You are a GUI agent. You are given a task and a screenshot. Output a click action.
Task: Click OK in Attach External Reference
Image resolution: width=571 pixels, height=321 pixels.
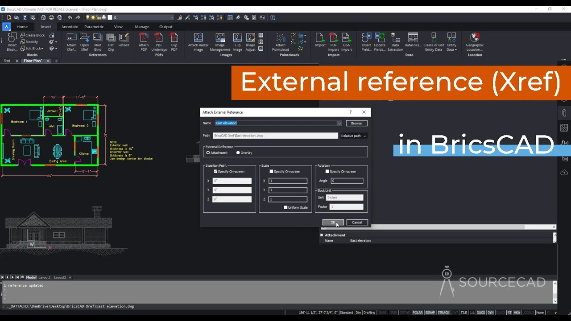point(333,222)
